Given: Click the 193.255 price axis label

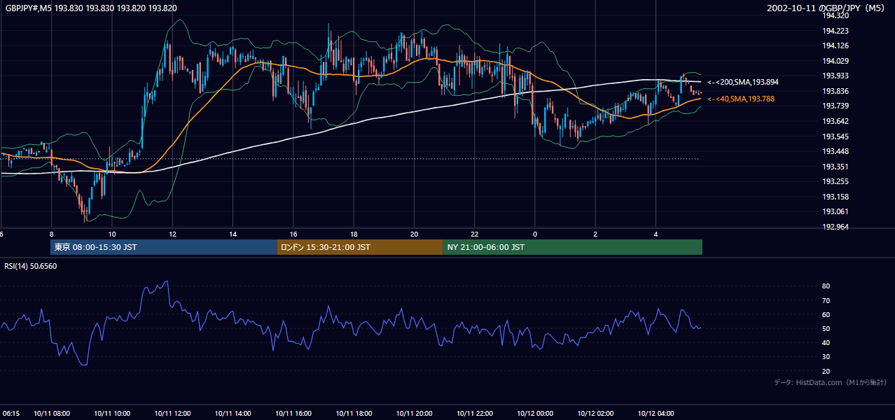Looking at the screenshot, I should pos(835,181).
